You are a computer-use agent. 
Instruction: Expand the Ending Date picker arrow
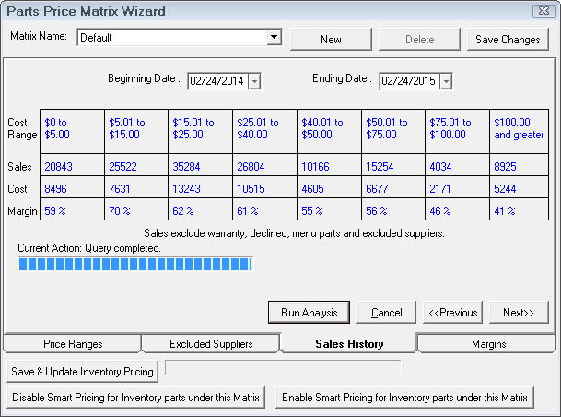(x=446, y=81)
